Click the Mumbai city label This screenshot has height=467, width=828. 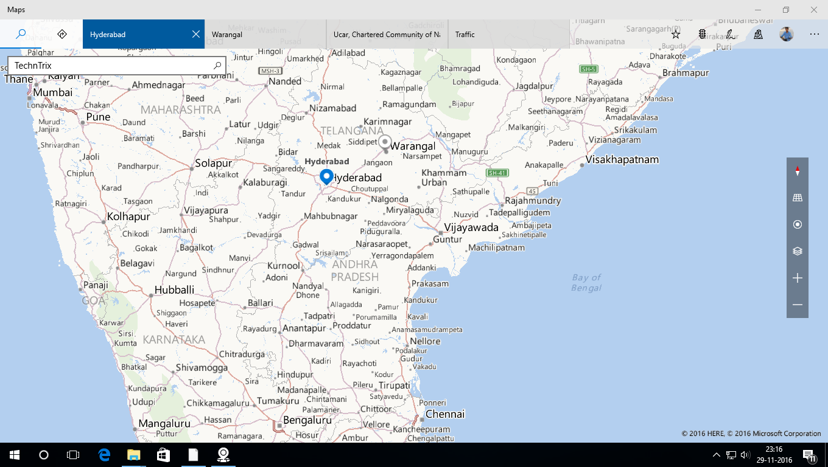52,92
